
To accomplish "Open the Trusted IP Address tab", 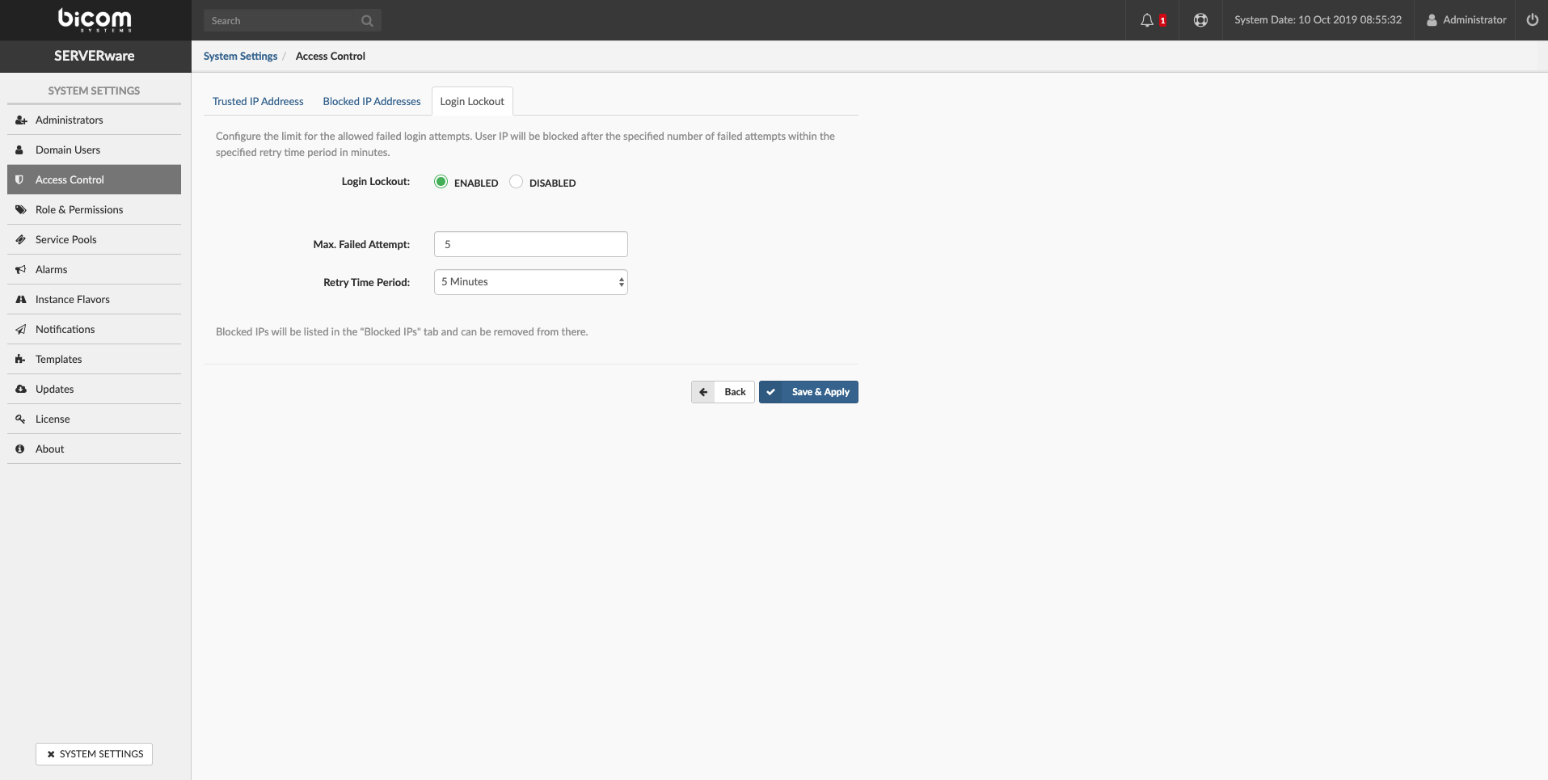I will point(258,101).
